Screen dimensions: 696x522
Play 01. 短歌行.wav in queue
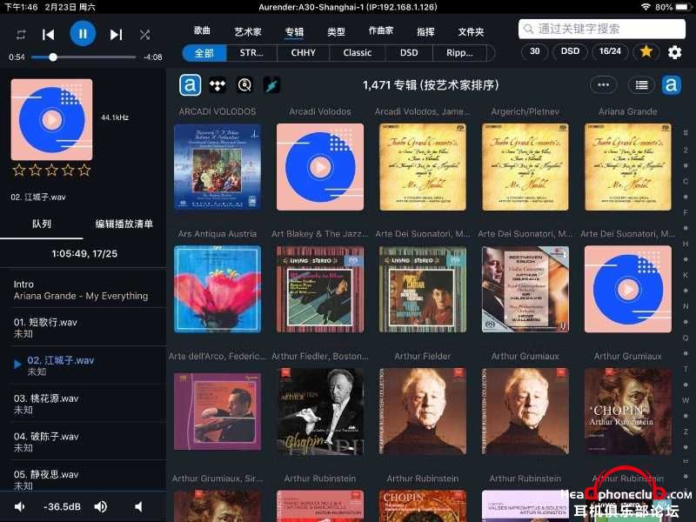(x=84, y=328)
